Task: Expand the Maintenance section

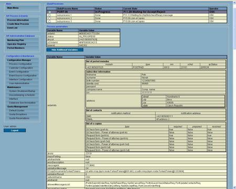Action: tap(22, 87)
